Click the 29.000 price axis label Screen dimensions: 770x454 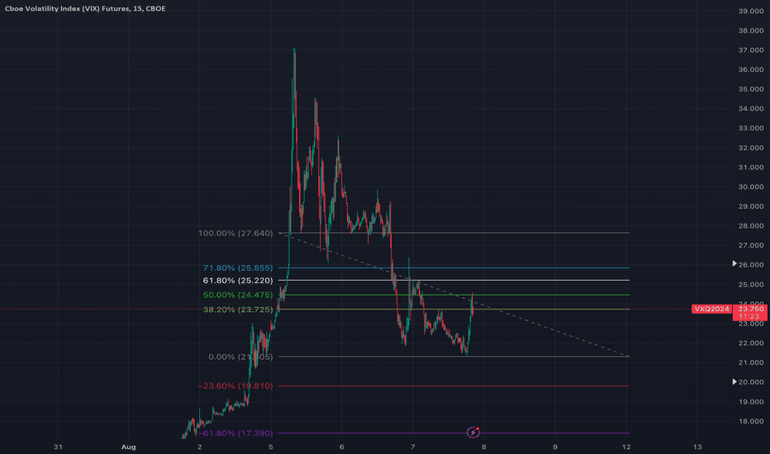tap(751, 206)
